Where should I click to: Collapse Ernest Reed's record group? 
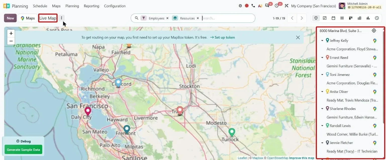322,58
